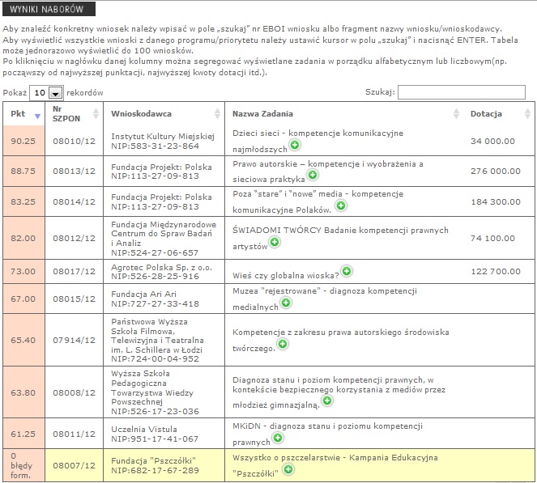Image resolution: width=537 pixels, height=483 pixels.
Task: Sort table by Dotacja column
Action: click(499, 114)
